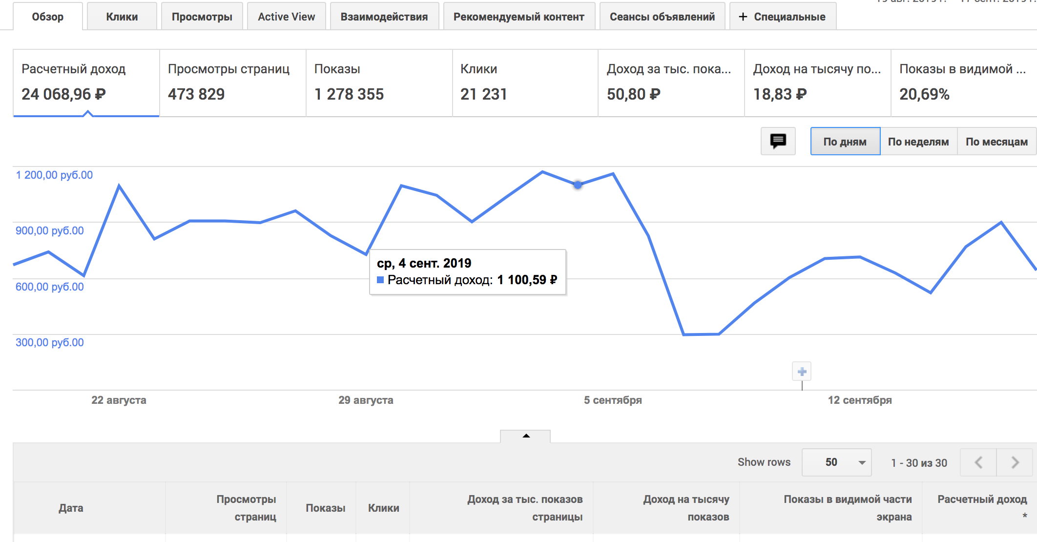
Task: Click the highlighted data point on chart line
Action: 578,185
